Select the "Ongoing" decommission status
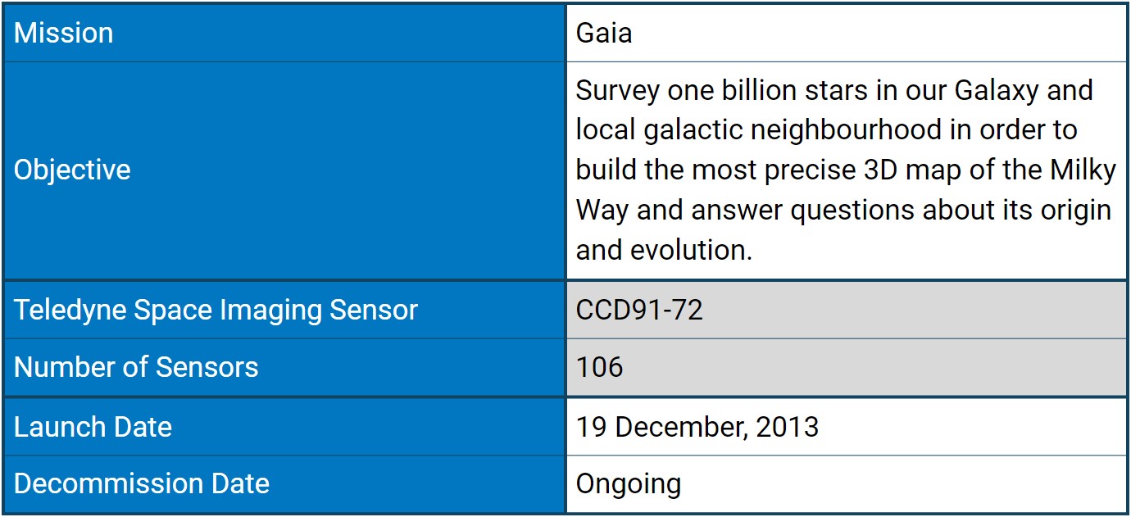1131x517 pixels. point(628,483)
